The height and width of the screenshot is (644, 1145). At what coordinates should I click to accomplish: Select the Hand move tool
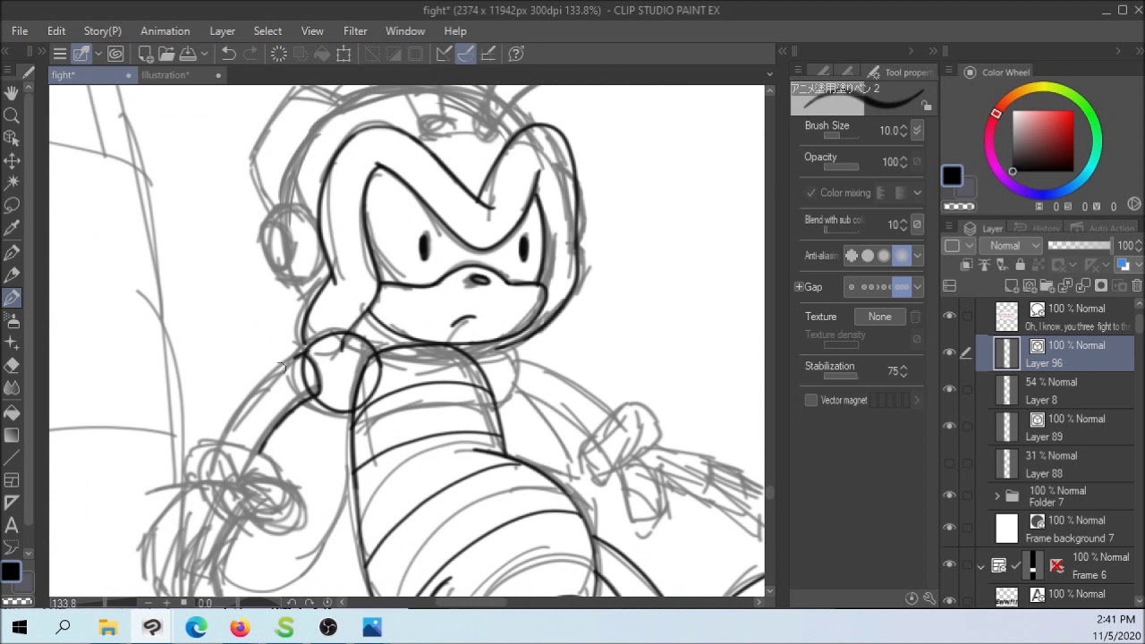12,93
